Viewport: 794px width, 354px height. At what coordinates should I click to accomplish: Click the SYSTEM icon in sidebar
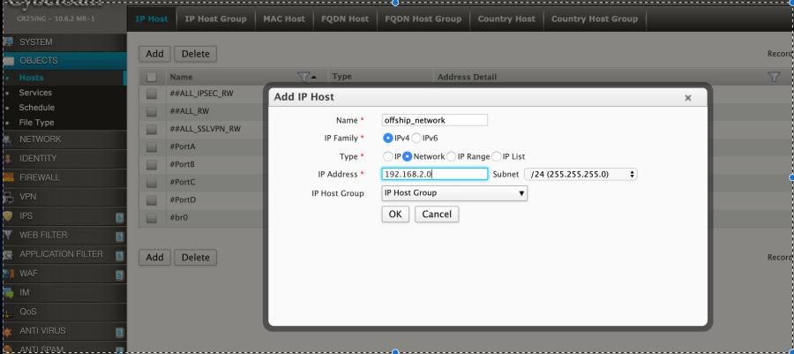9,41
